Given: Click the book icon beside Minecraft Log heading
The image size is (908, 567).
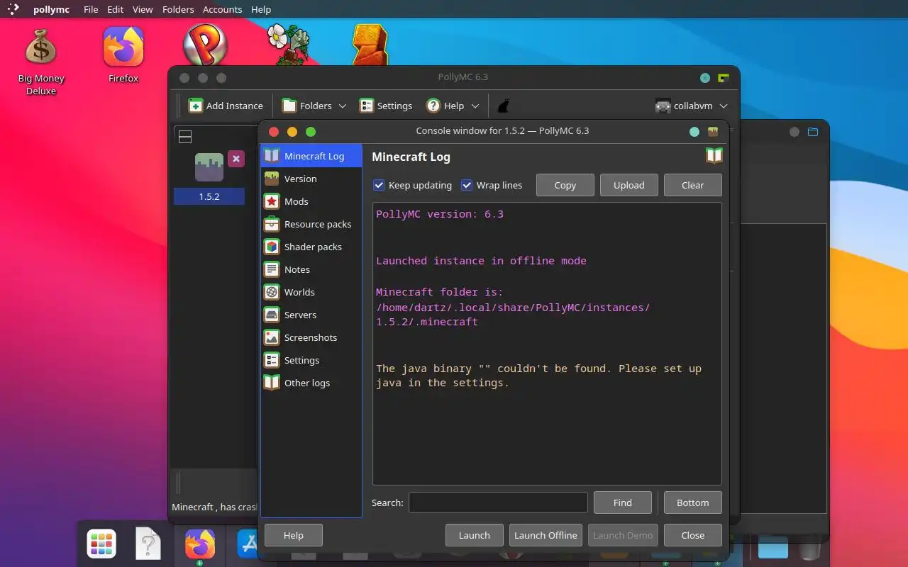Looking at the screenshot, I should pyautogui.click(x=714, y=156).
